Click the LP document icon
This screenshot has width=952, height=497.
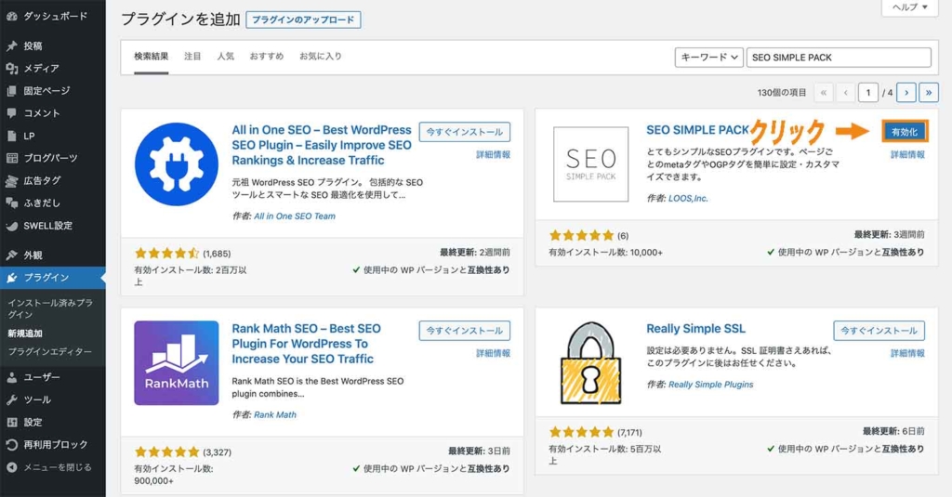[x=11, y=136]
